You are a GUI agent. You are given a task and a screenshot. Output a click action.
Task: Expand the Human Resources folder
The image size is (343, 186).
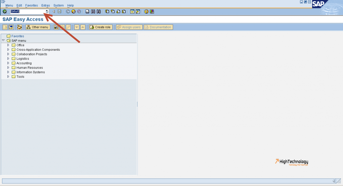pyautogui.click(x=8, y=67)
